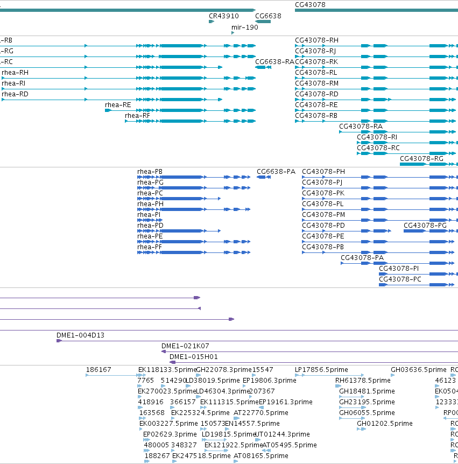Click protein rhea-PC label
458x464 pixels.
pos(150,193)
